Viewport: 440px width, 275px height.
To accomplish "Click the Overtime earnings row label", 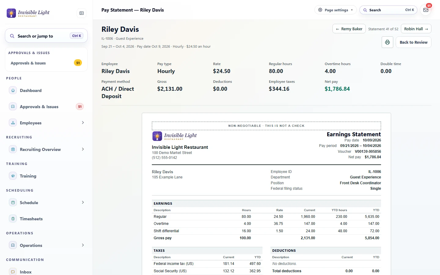I will pos(161,224).
